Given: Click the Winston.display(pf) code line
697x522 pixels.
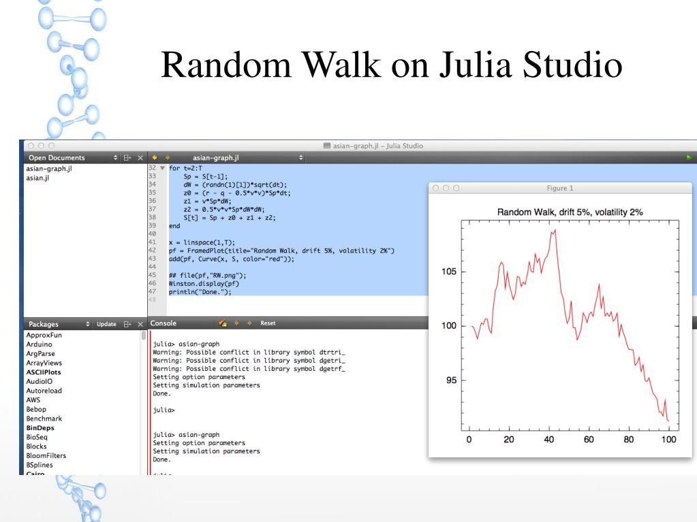Looking at the screenshot, I should (204, 284).
